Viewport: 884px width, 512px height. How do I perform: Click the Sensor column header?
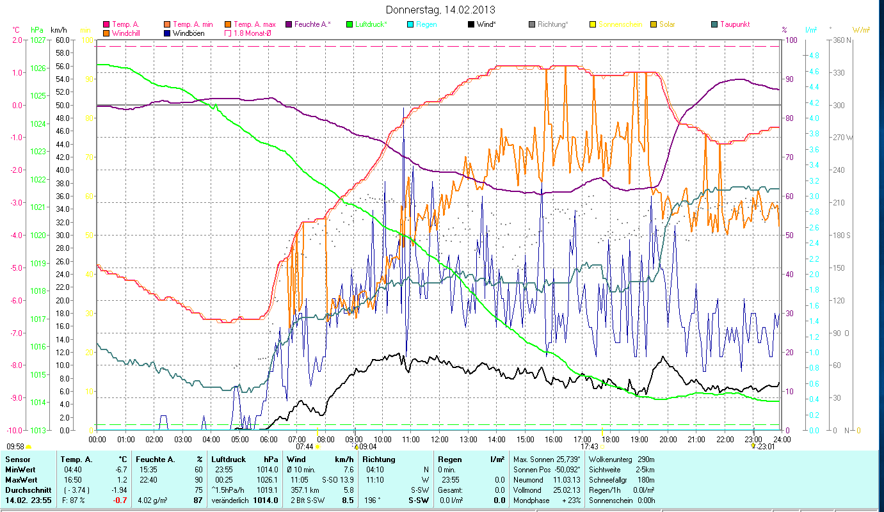17,460
